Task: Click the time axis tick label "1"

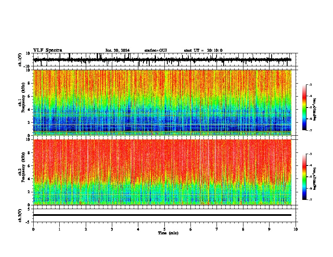Action: [x=59, y=229]
